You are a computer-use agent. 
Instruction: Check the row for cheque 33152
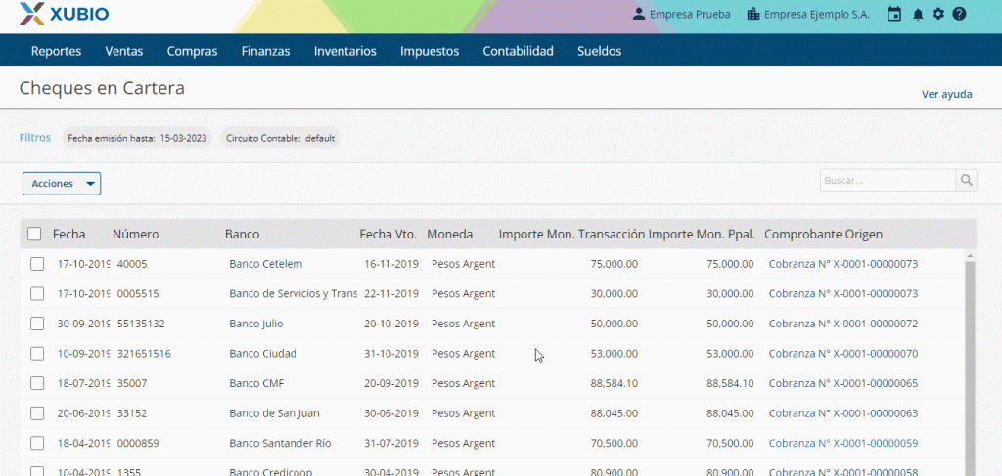(37, 413)
